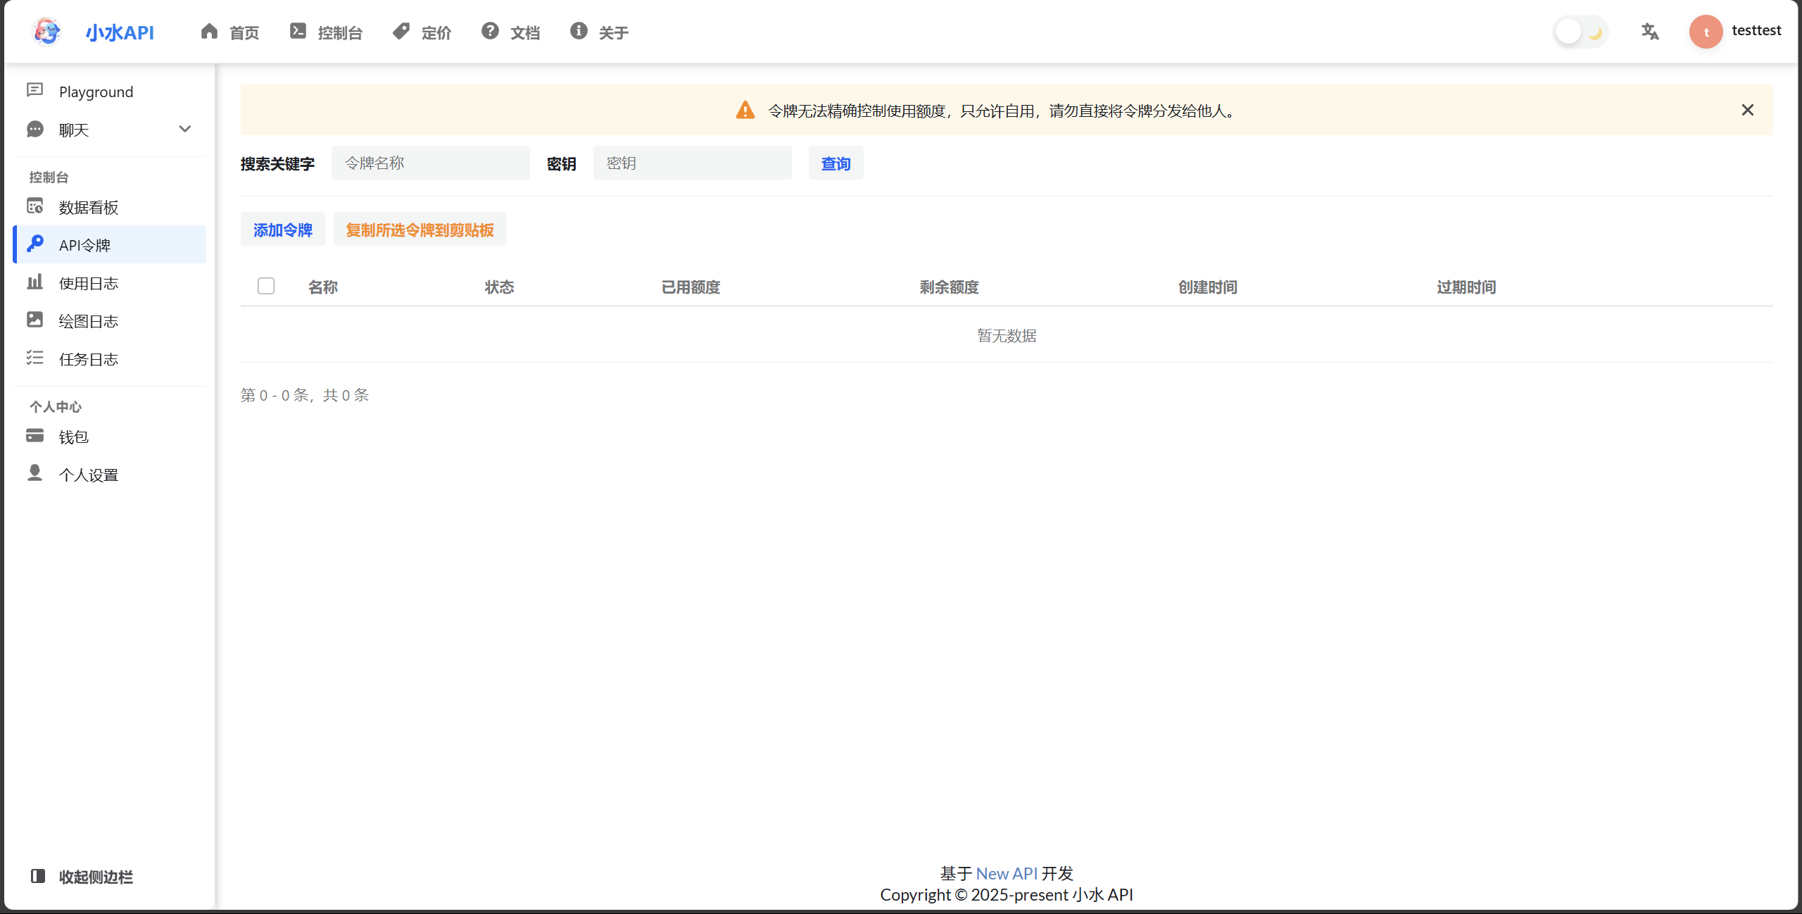Open the language translation icon

coord(1649,32)
